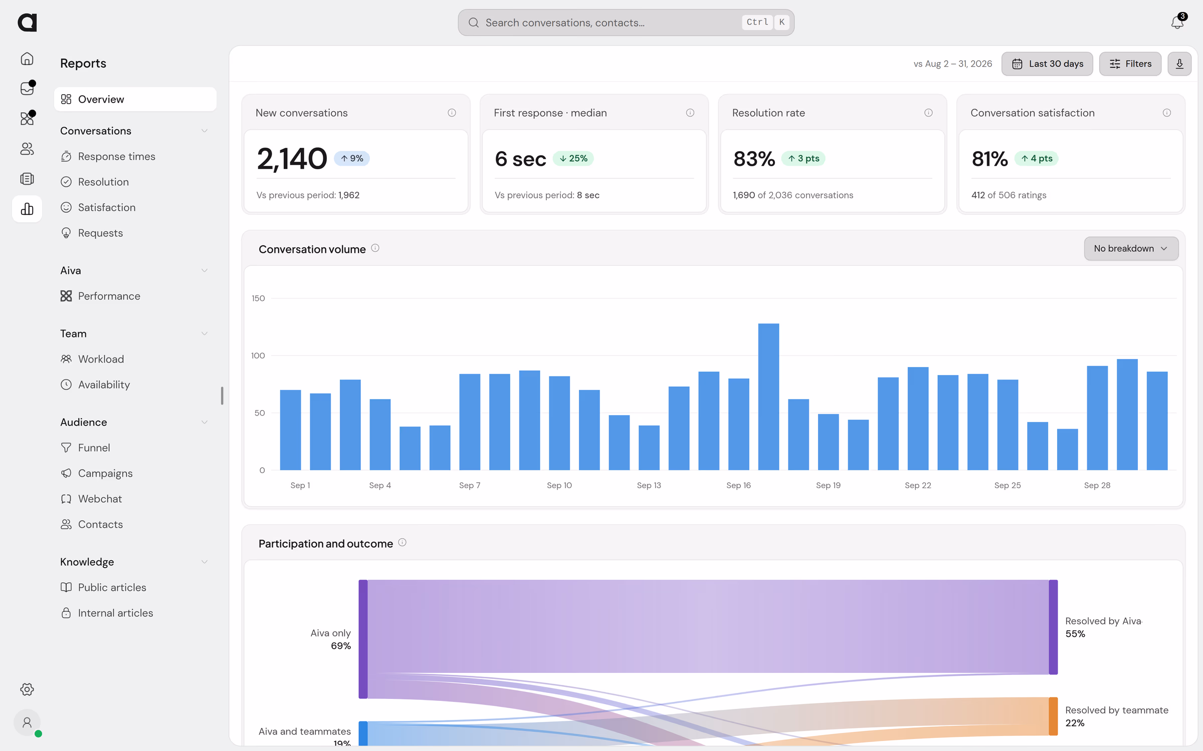Collapse the Aiva section chevron
This screenshot has width=1203, height=751.
[205, 270]
